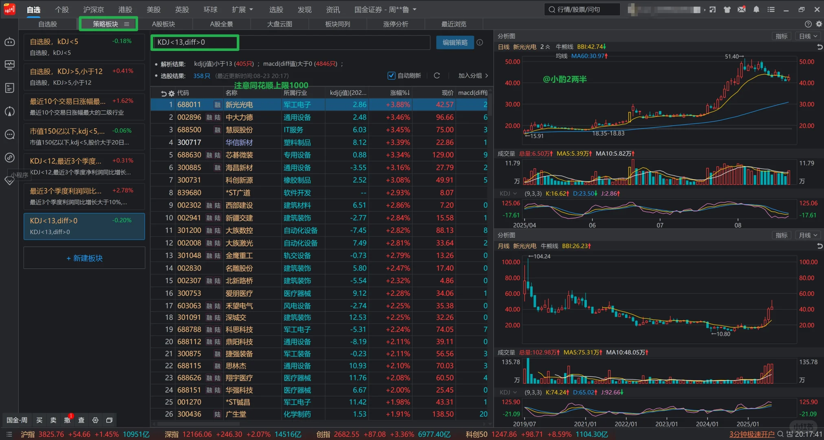Viewport: 824px width, 440px height.
Task: Open the 小程序 diamond icon in left sidebar
Action: pos(9,180)
